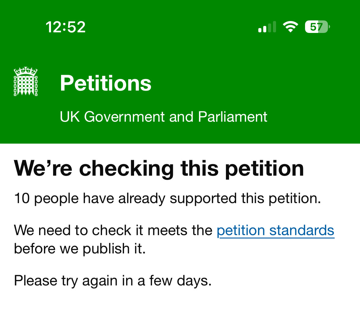
Task: Click the We need to check it meets text
Action: (113, 230)
